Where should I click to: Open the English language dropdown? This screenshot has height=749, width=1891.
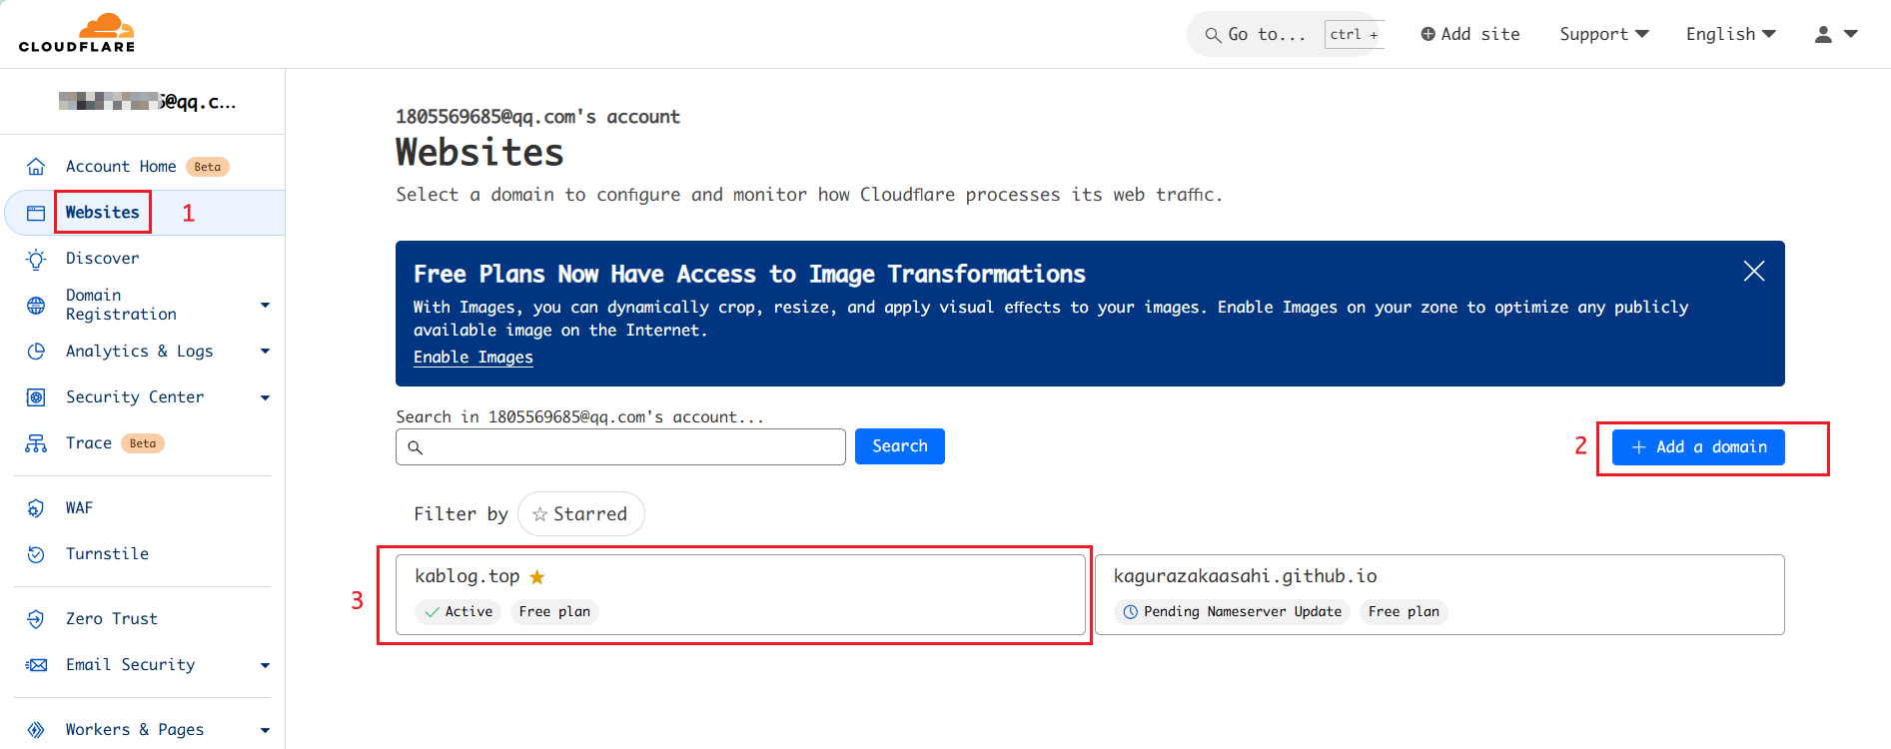1730,34
